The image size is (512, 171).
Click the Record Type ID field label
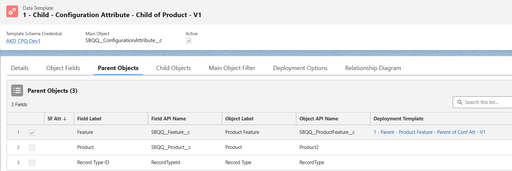(x=93, y=162)
